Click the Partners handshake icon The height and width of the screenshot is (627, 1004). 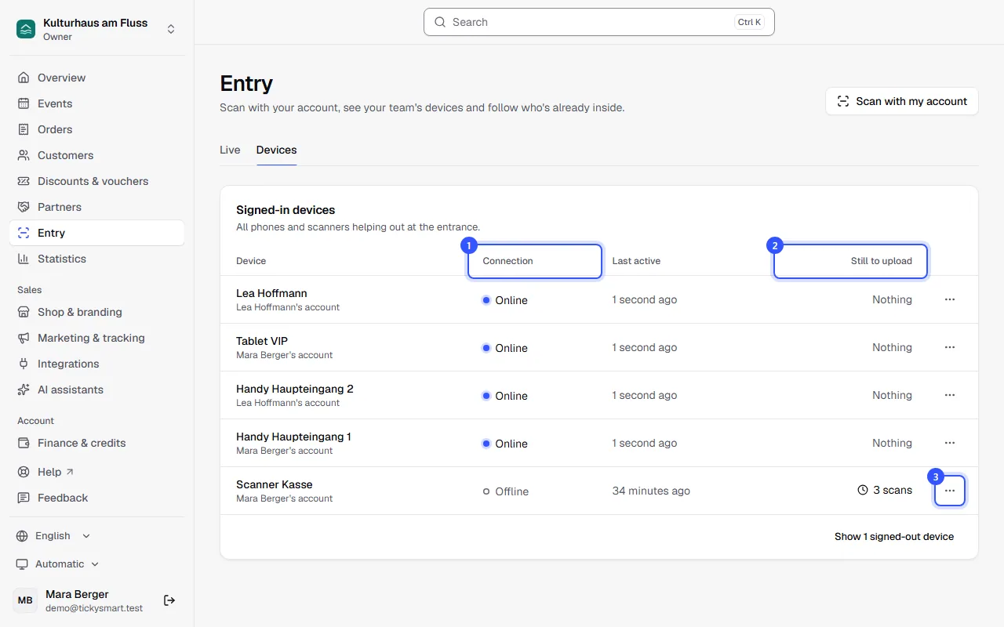(x=24, y=207)
